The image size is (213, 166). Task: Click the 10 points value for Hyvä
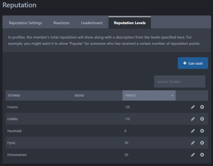pos(126,143)
